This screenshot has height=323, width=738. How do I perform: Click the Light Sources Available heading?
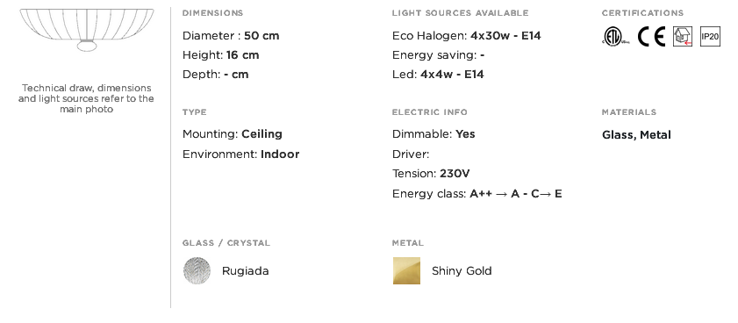click(461, 12)
